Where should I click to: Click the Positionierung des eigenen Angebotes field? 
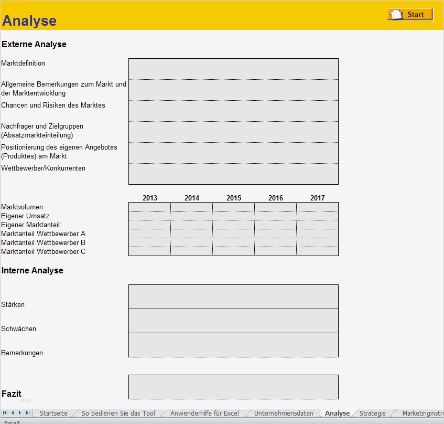[x=233, y=153]
